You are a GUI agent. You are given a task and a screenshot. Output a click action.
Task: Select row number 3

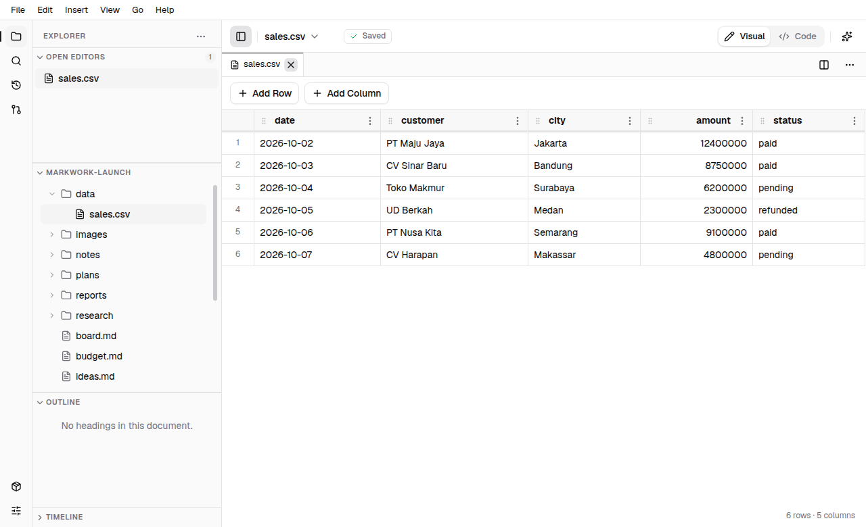pyautogui.click(x=237, y=188)
